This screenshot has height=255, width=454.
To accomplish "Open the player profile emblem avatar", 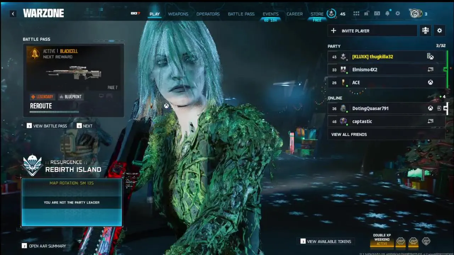I will coord(416,13).
